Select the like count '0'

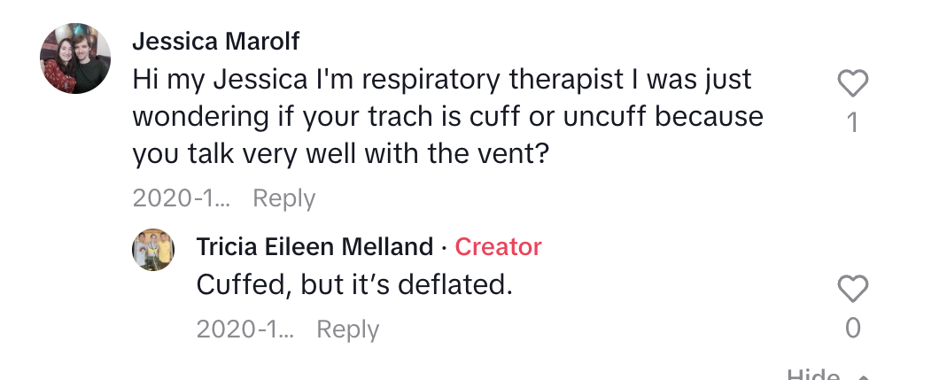pyautogui.click(x=853, y=328)
